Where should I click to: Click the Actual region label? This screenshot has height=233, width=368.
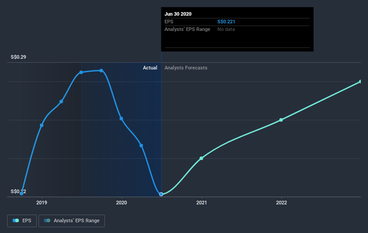tap(150, 68)
